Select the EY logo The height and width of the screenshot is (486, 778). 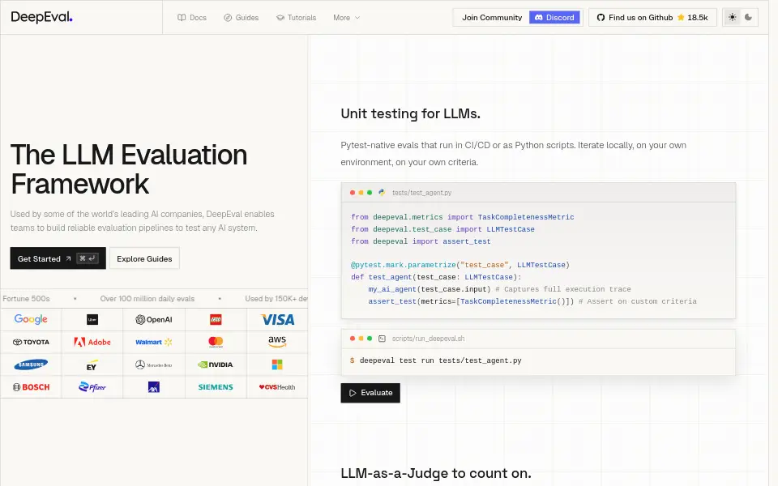92,365
